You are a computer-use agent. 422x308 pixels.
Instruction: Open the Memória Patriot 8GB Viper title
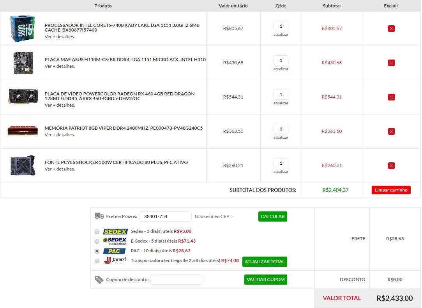124,128
